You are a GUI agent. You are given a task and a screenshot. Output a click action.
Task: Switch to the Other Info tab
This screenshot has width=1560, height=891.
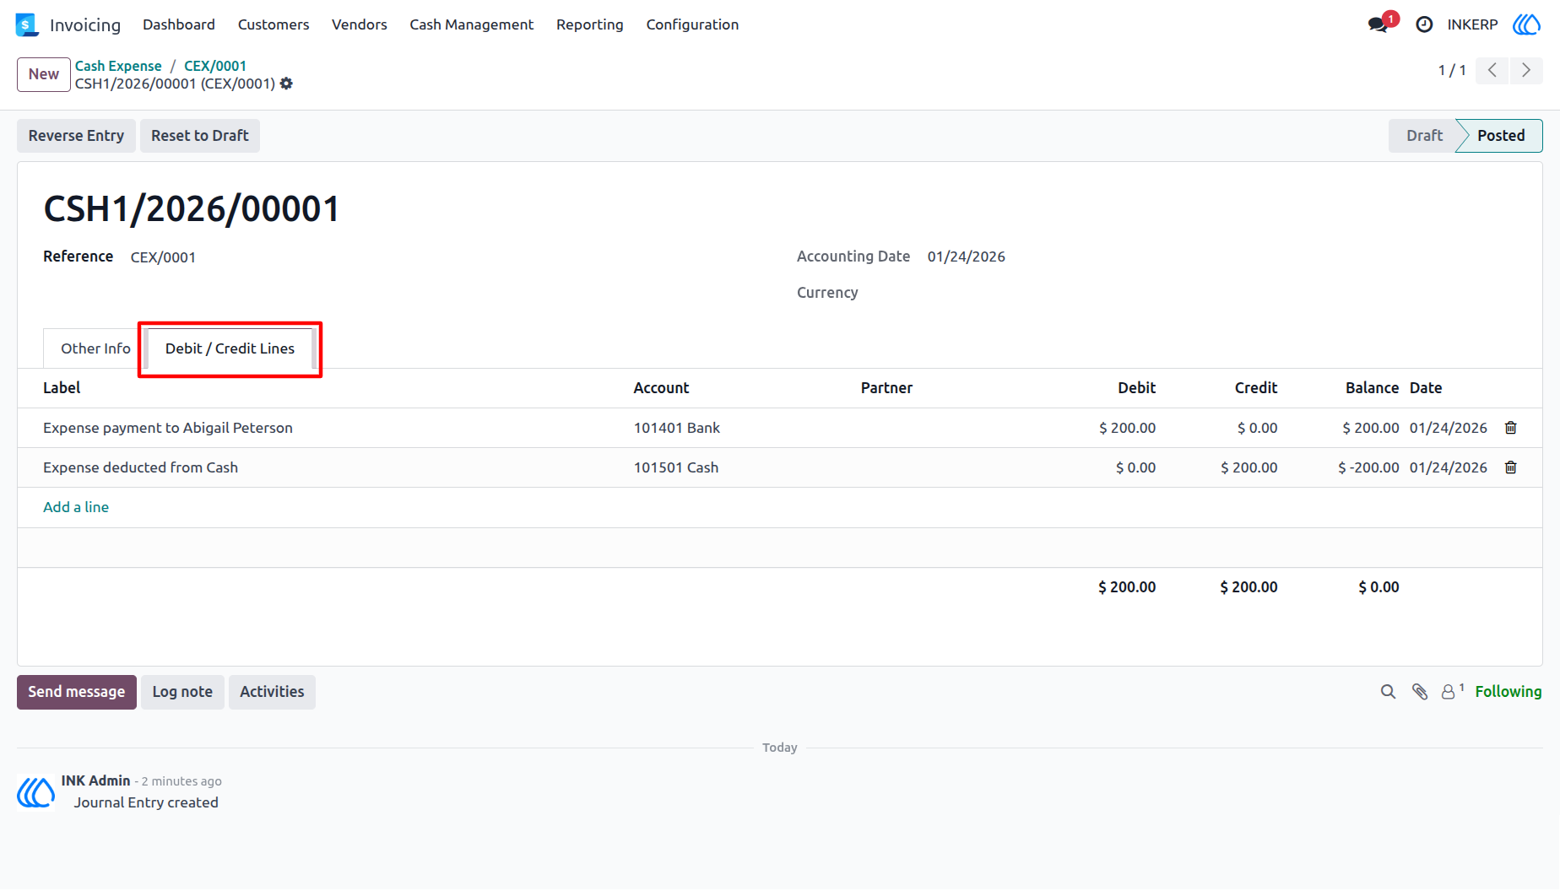pyautogui.click(x=95, y=348)
